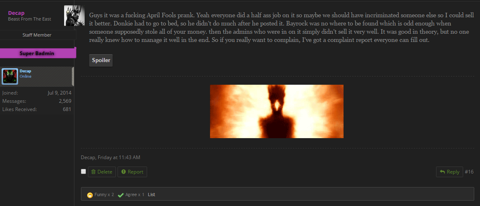Image resolution: width=480 pixels, height=206 pixels.
Task: Click the green Spawn avatar in the member card
Action: (x=10, y=76)
